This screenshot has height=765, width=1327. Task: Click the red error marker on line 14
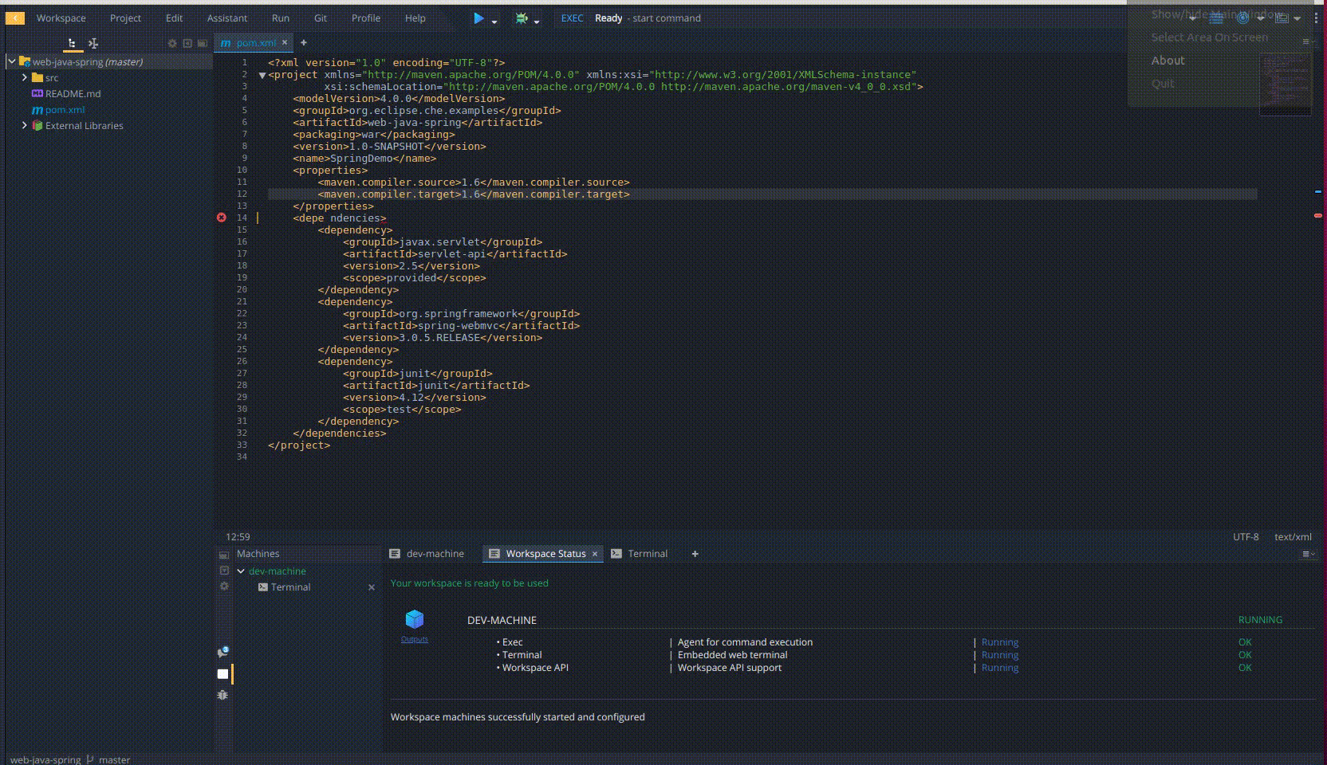222,217
